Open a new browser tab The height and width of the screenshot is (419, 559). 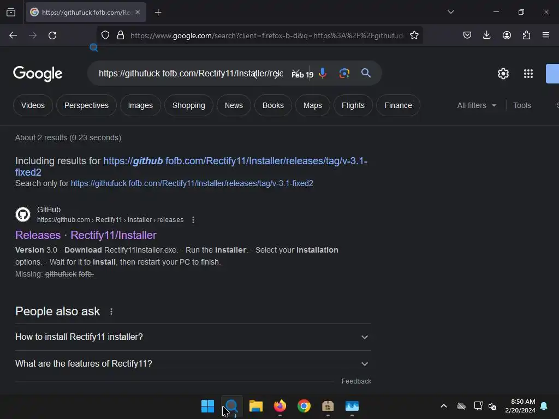click(158, 13)
